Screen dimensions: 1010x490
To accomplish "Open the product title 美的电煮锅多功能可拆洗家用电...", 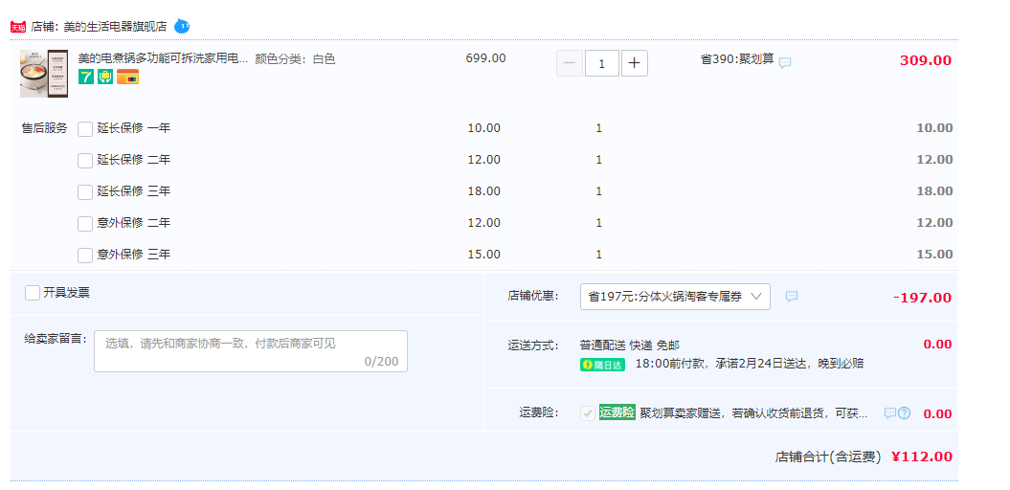I will coord(163,58).
